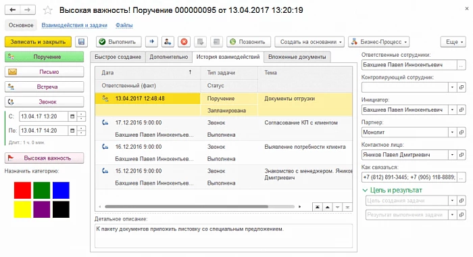Image resolution: width=473 pixels, height=257 pixels.
Task: Select the Поручение type toggle
Action: click(x=45, y=57)
